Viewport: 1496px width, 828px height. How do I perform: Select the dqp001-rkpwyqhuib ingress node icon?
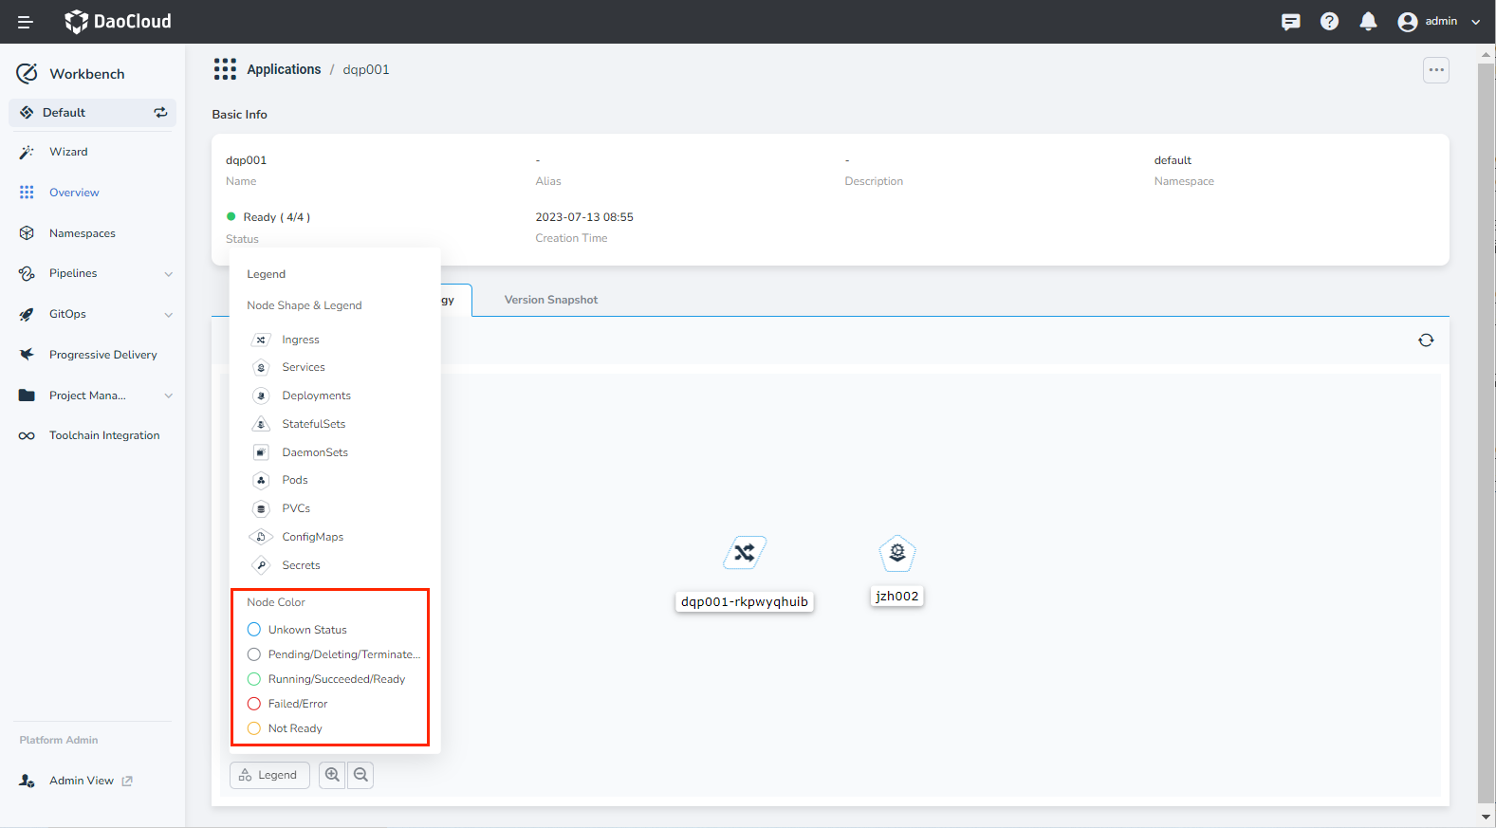coord(745,552)
